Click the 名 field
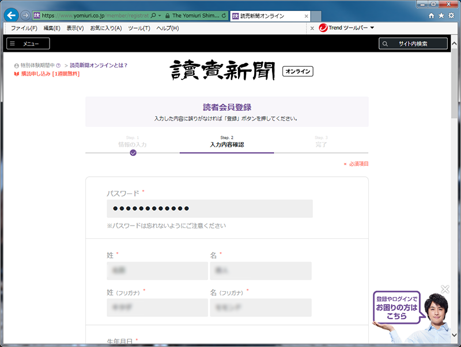Image resolution: width=461 pixels, height=347 pixels. 261,270
